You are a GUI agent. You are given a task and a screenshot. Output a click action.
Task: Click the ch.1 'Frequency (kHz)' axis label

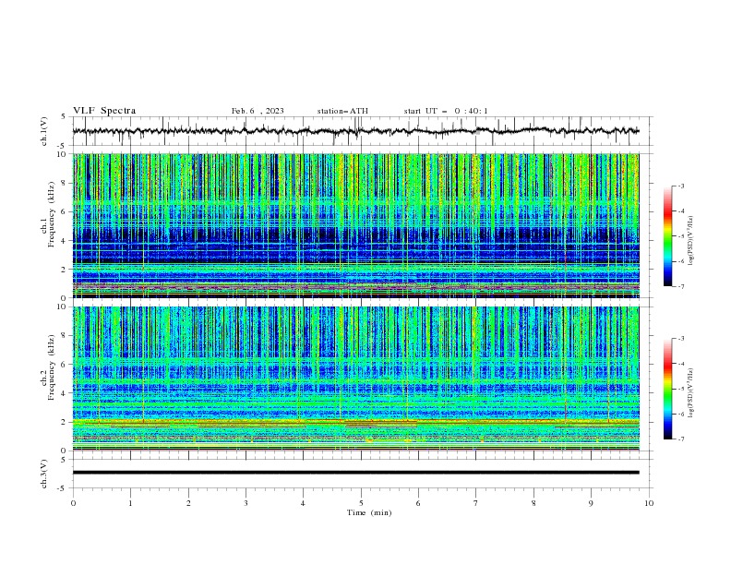(x=51, y=214)
